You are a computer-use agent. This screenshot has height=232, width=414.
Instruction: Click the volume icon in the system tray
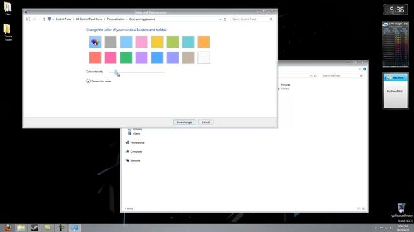(391, 228)
